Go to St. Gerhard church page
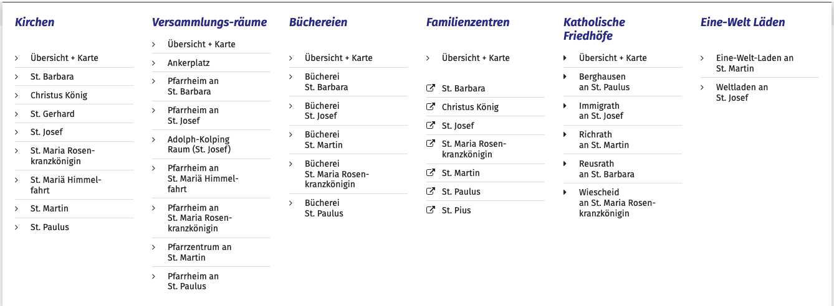Screen dimensions: 834x306 (x=52, y=114)
